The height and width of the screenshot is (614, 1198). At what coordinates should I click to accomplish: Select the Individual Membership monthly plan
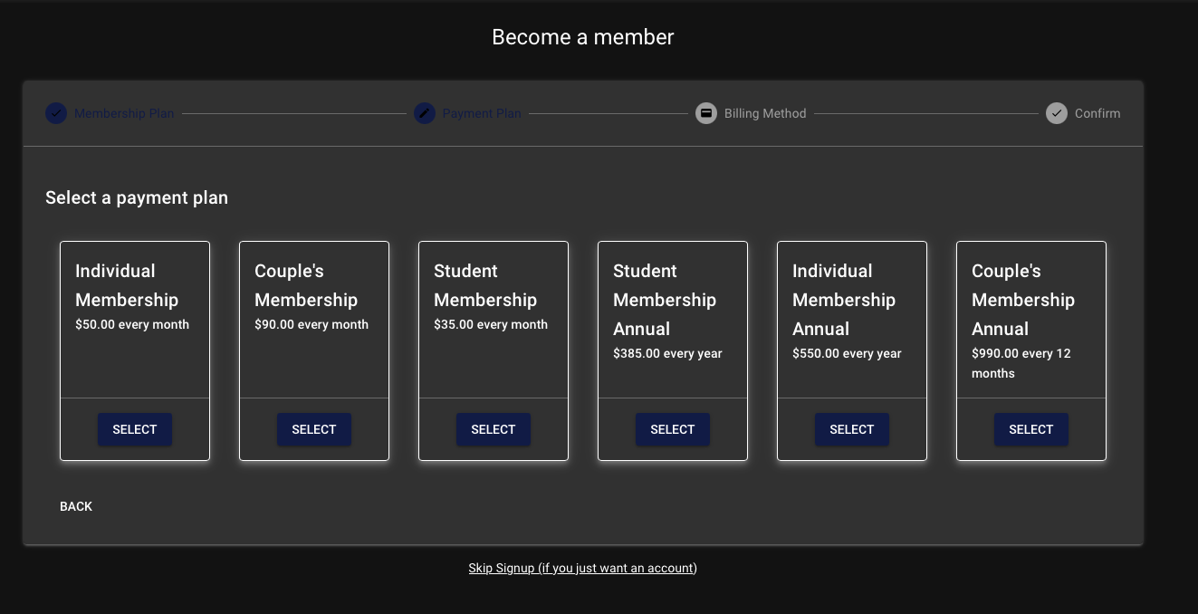tap(135, 429)
